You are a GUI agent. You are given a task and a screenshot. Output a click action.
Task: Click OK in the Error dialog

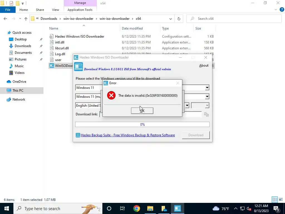click(x=142, y=111)
